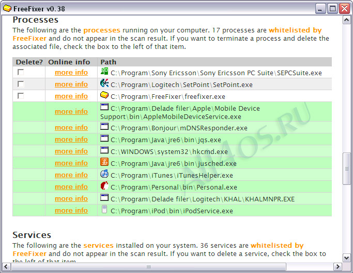353x273 pixels.
Task: Click the Path column header
Action: point(109,62)
